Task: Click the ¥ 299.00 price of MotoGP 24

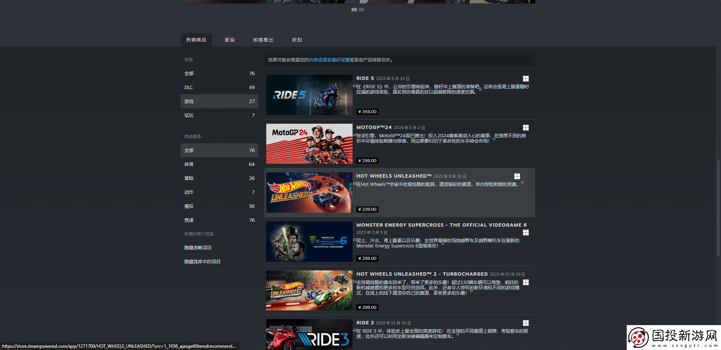Action: click(367, 161)
